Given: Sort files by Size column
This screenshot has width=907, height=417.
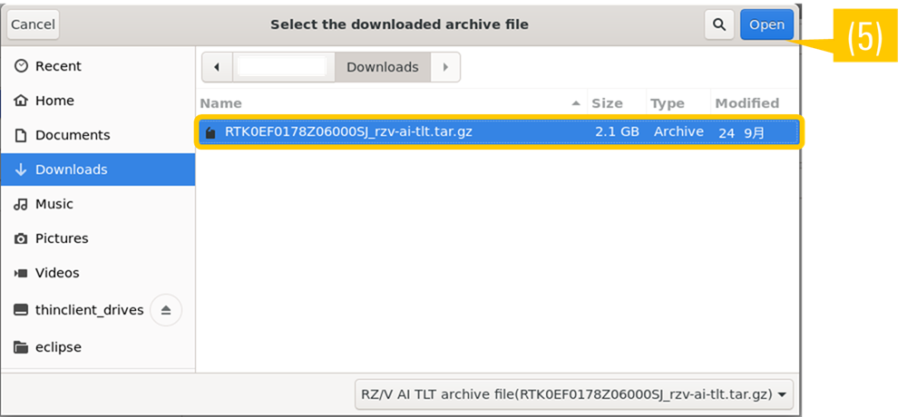Looking at the screenshot, I should click(607, 103).
